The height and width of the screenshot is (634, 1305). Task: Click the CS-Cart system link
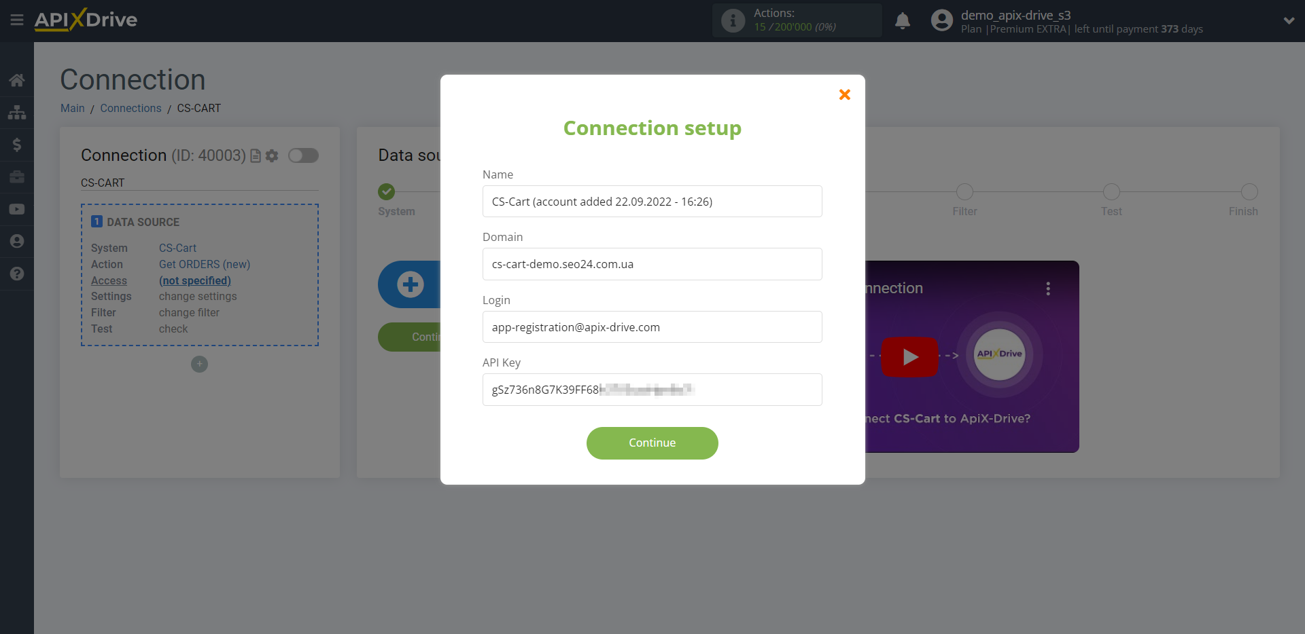click(177, 248)
